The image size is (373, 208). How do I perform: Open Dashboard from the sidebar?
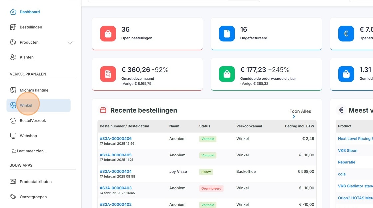click(x=30, y=12)
